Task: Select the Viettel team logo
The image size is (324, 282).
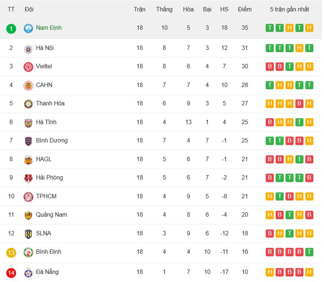Action: [28, 67]
